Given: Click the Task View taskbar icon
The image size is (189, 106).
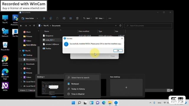Looking at the screenshot, I should pos(85,103).
